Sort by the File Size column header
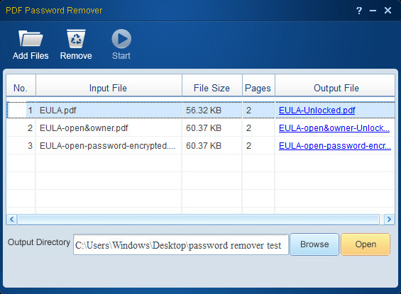Viewport: 401px width, 294px height. [212, 86]
